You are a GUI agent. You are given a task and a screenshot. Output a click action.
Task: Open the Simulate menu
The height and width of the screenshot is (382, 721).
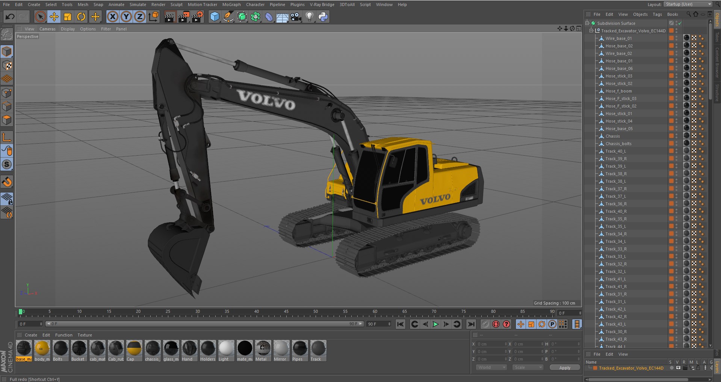(138, 5)
